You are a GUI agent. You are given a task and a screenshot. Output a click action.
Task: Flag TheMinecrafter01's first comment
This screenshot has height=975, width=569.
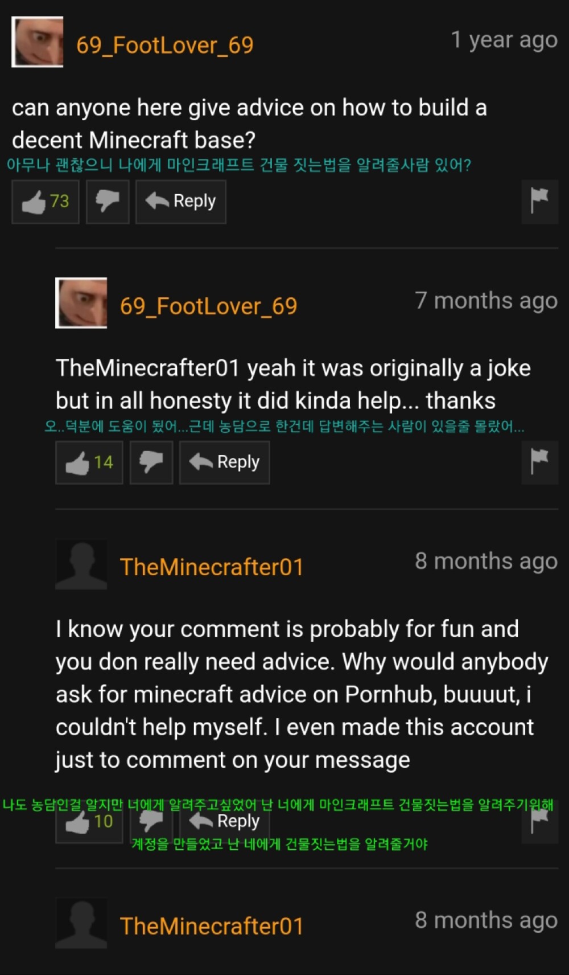[539, 822]
